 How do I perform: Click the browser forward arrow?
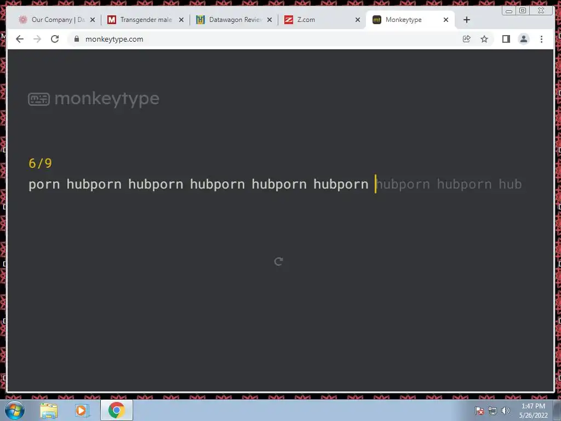37,39
